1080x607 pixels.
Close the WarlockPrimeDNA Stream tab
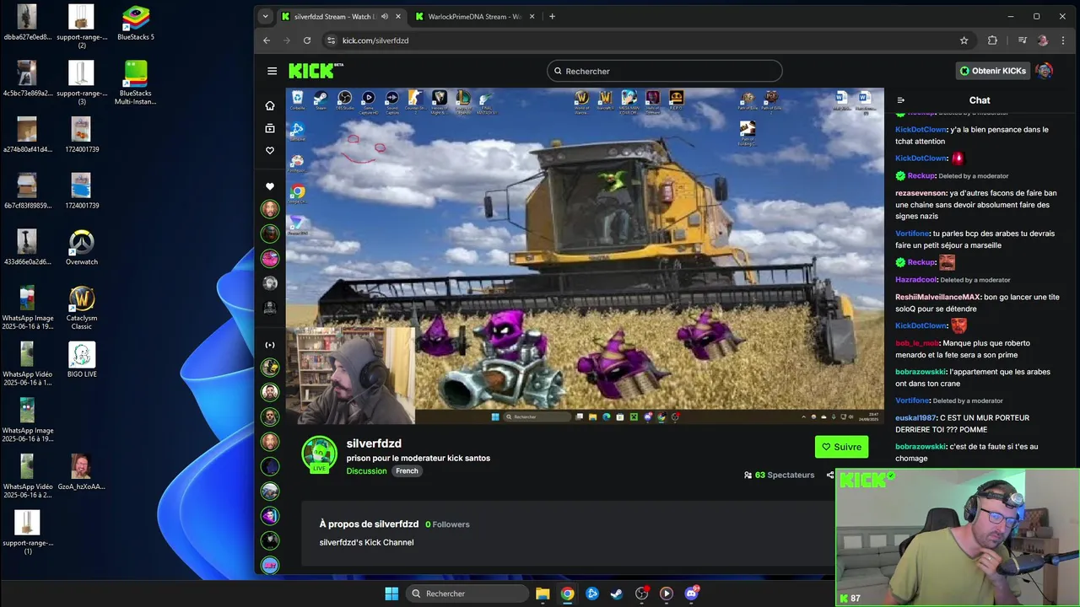point(532,16)
